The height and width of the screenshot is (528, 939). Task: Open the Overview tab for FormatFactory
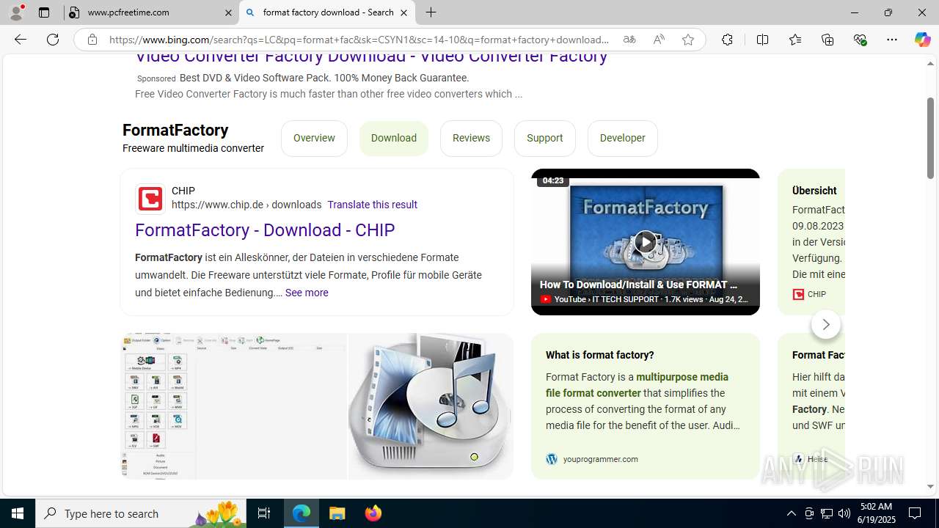coord(314,138)
